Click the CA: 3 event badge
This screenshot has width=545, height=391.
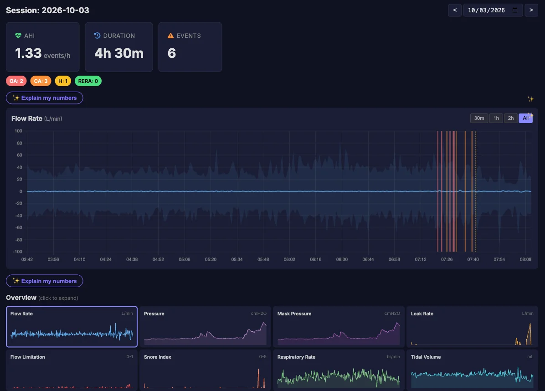(41, 81)
